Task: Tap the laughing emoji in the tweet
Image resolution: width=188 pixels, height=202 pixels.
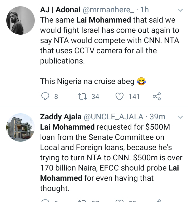Action: (x=142, y=82)
